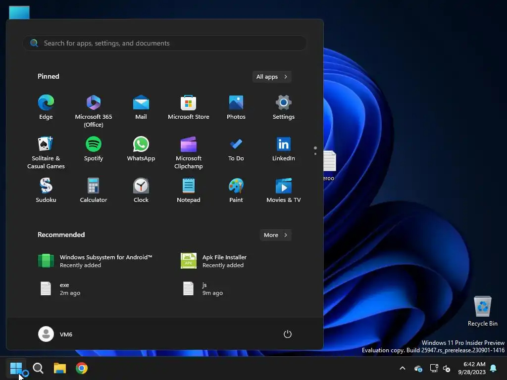
Task: Launch WhatsApp
Action: (x=141, y=149)
